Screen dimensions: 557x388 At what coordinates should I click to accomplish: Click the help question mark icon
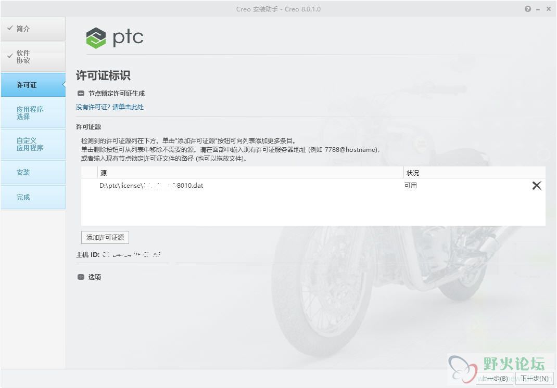528,9
